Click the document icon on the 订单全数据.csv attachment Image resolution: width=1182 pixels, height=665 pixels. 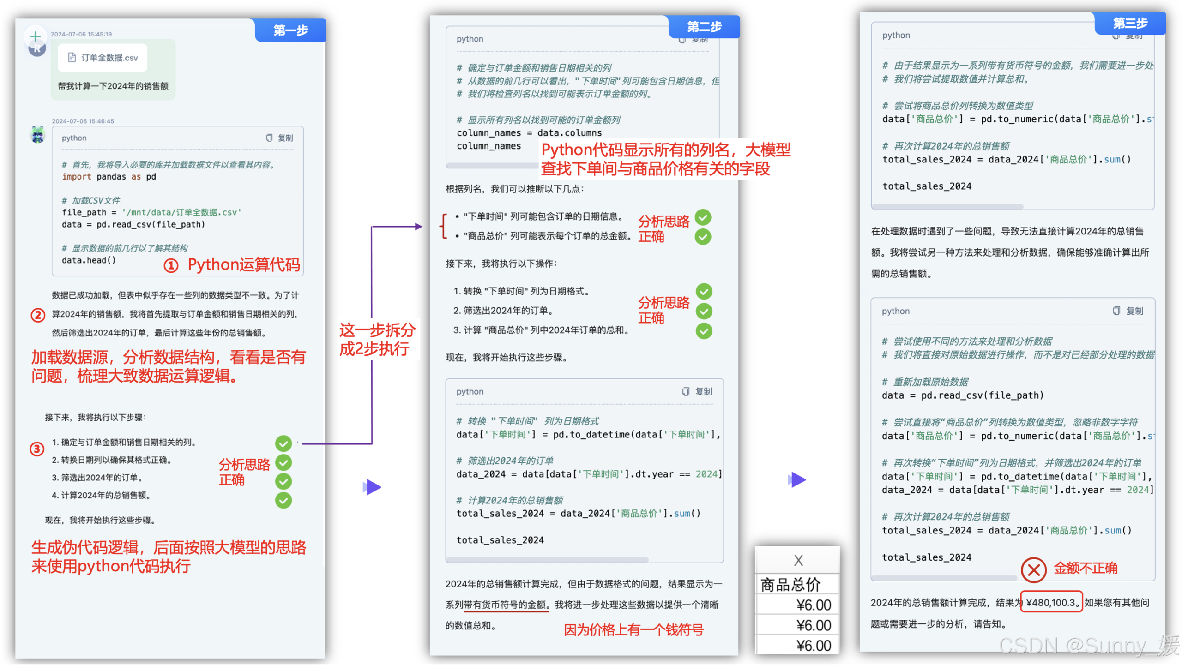72,57
